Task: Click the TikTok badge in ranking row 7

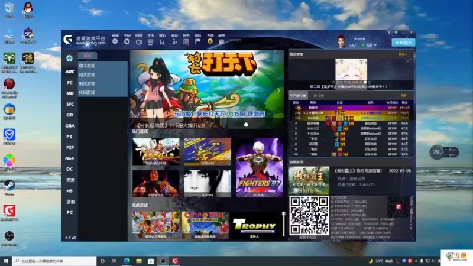Action: (337, 139)
